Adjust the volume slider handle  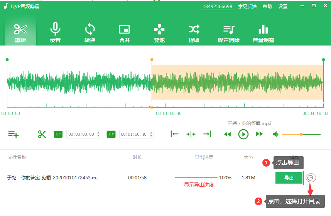click(x=301, y=134)
